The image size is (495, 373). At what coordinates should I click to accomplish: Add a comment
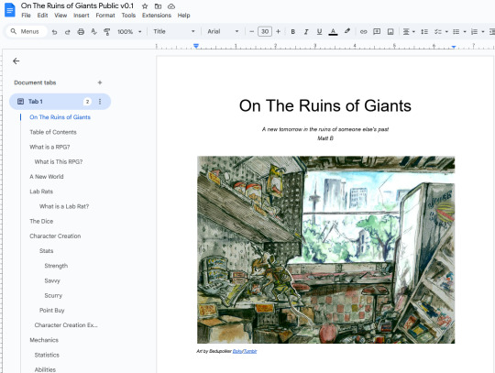(377, 31)
